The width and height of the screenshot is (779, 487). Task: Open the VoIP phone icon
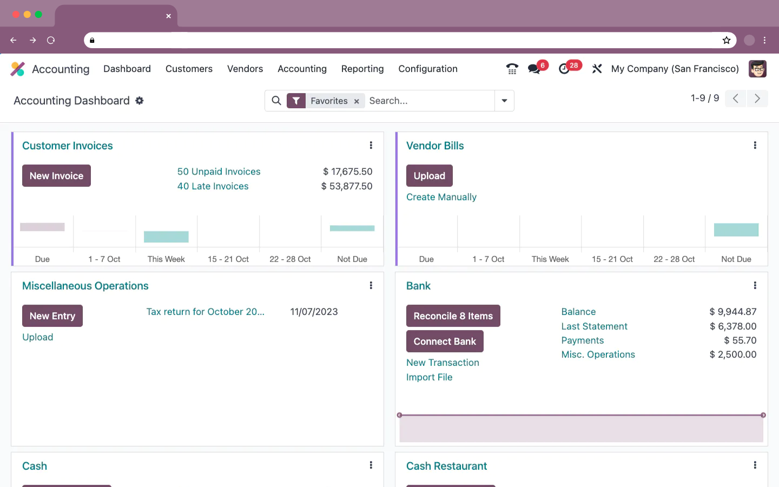pyautogui.click(x=512, y=69)
